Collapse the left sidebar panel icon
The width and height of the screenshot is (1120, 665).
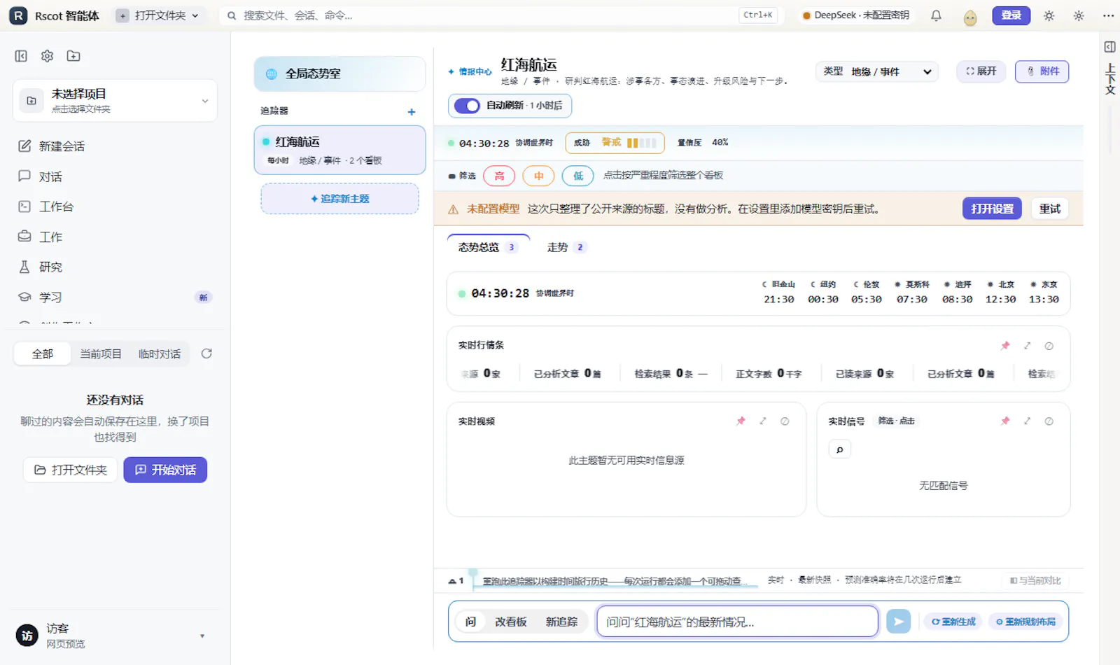(21, 56)
